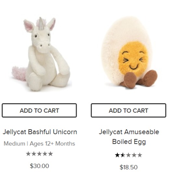
Task: Click the $30.00 unicorn price
Action: 39,166
